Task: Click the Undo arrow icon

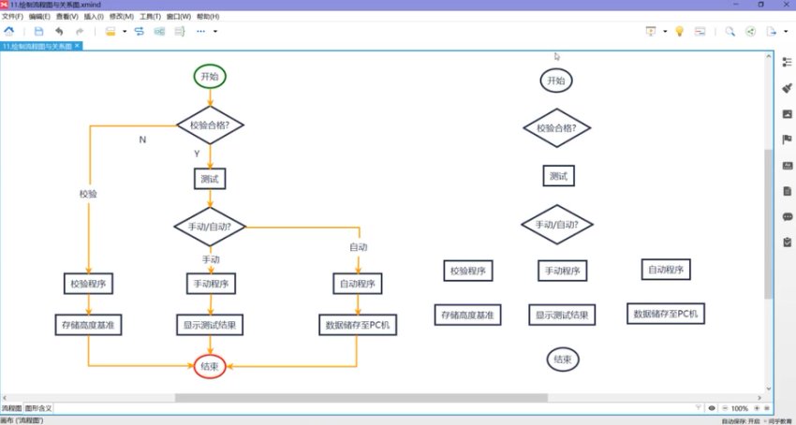Action: pyautogui.click(x=59, y=31)
